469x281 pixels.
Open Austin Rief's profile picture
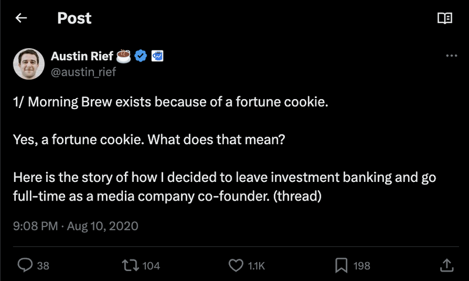[28, 63]
